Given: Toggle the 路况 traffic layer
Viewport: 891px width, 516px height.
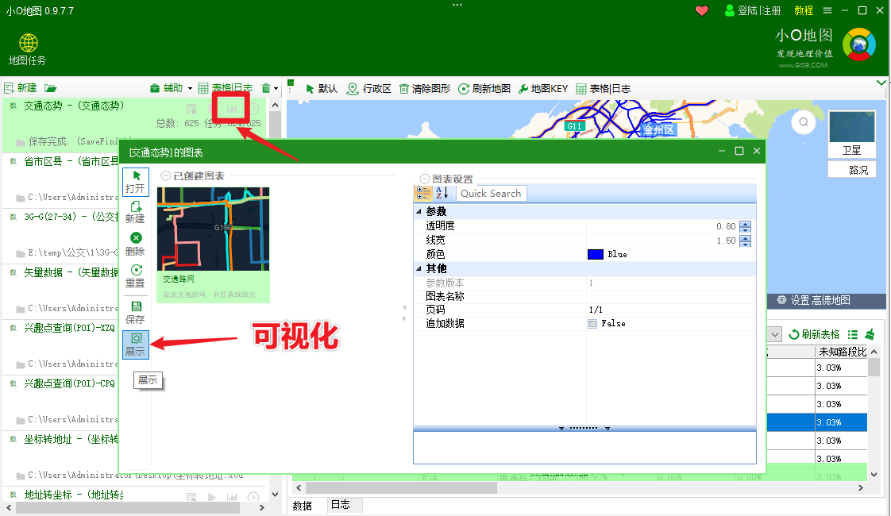Looking at the screenshot, I should [x=851, y=169].
